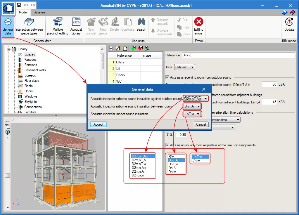Accept the General data dialog

coord(98,124)
